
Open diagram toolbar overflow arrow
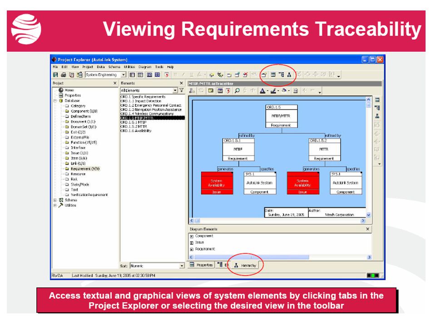[x=320, y=92]
